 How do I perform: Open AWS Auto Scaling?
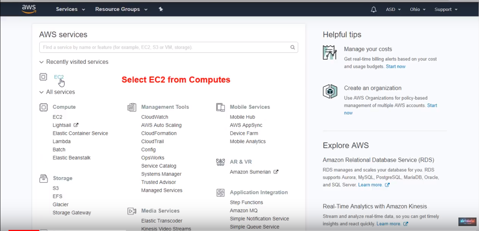[x=161, y=125]
